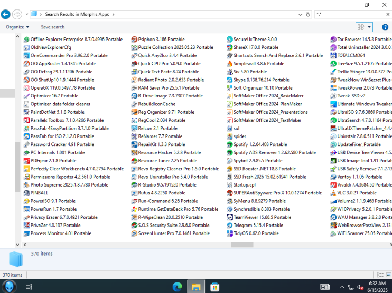Select the TOTALCMD64 icon
This screenshot has width=392, height=293.
coord(333,55)
